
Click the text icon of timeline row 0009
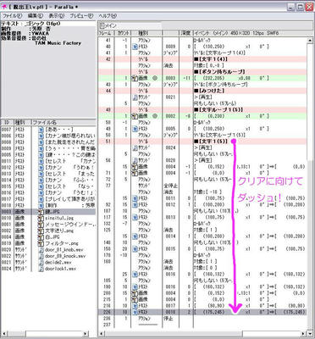tap(135, 47)
